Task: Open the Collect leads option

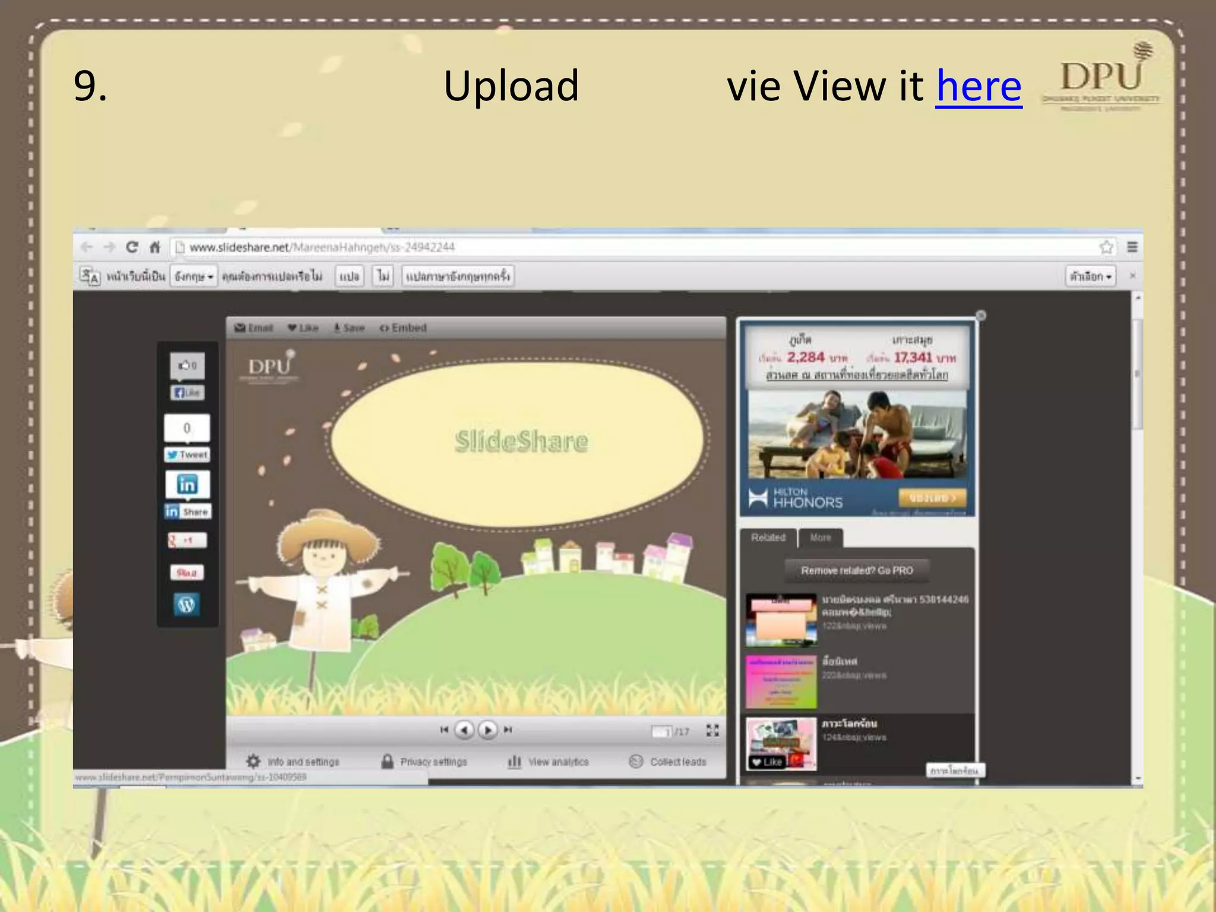Action: [x=667, y=761]
